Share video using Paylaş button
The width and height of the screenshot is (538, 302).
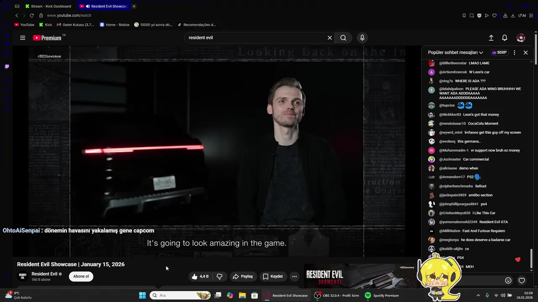pyautogui.click(x=243, y=276)
